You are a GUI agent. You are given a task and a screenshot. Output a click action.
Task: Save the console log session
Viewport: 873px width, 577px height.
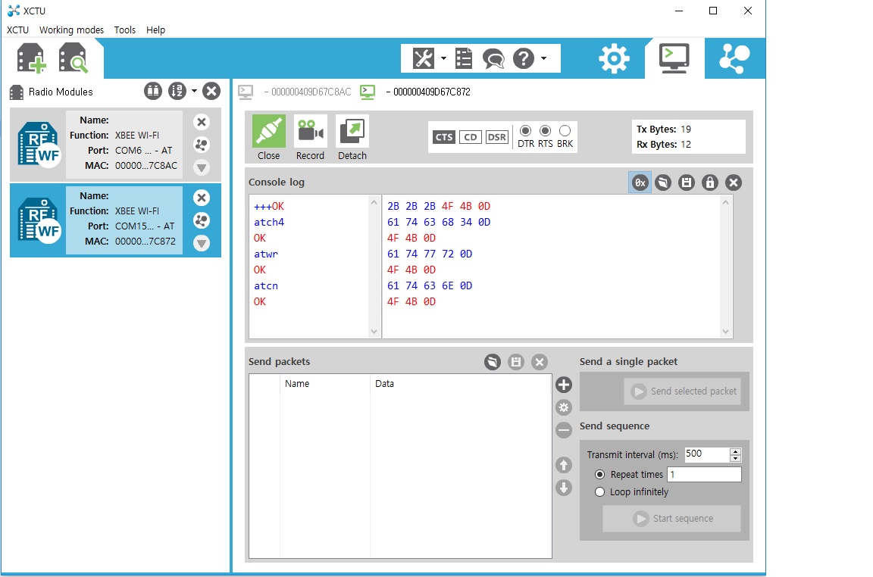tap(687, 182)
